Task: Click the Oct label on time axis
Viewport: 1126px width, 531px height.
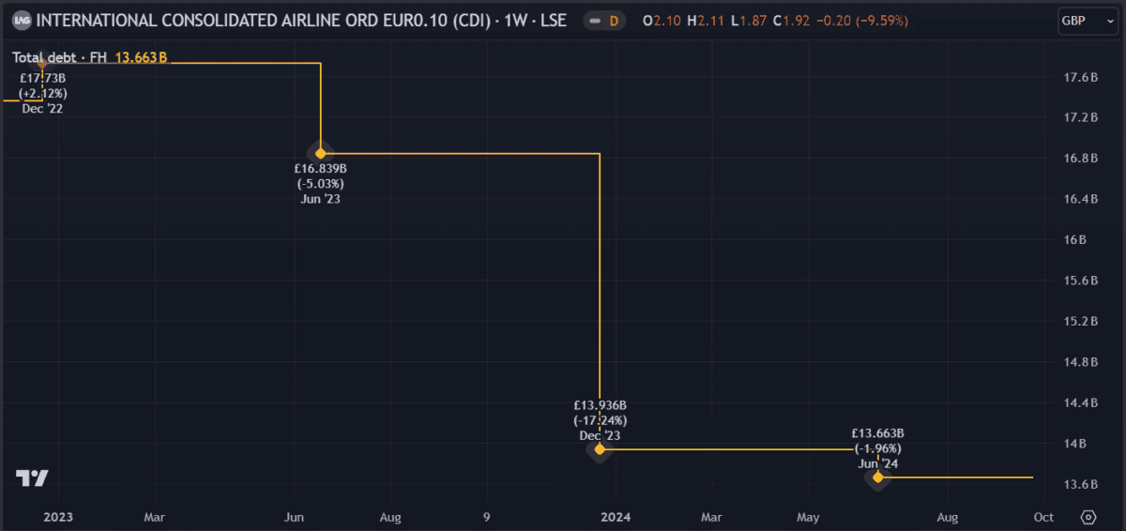Action: point(1042,517)
